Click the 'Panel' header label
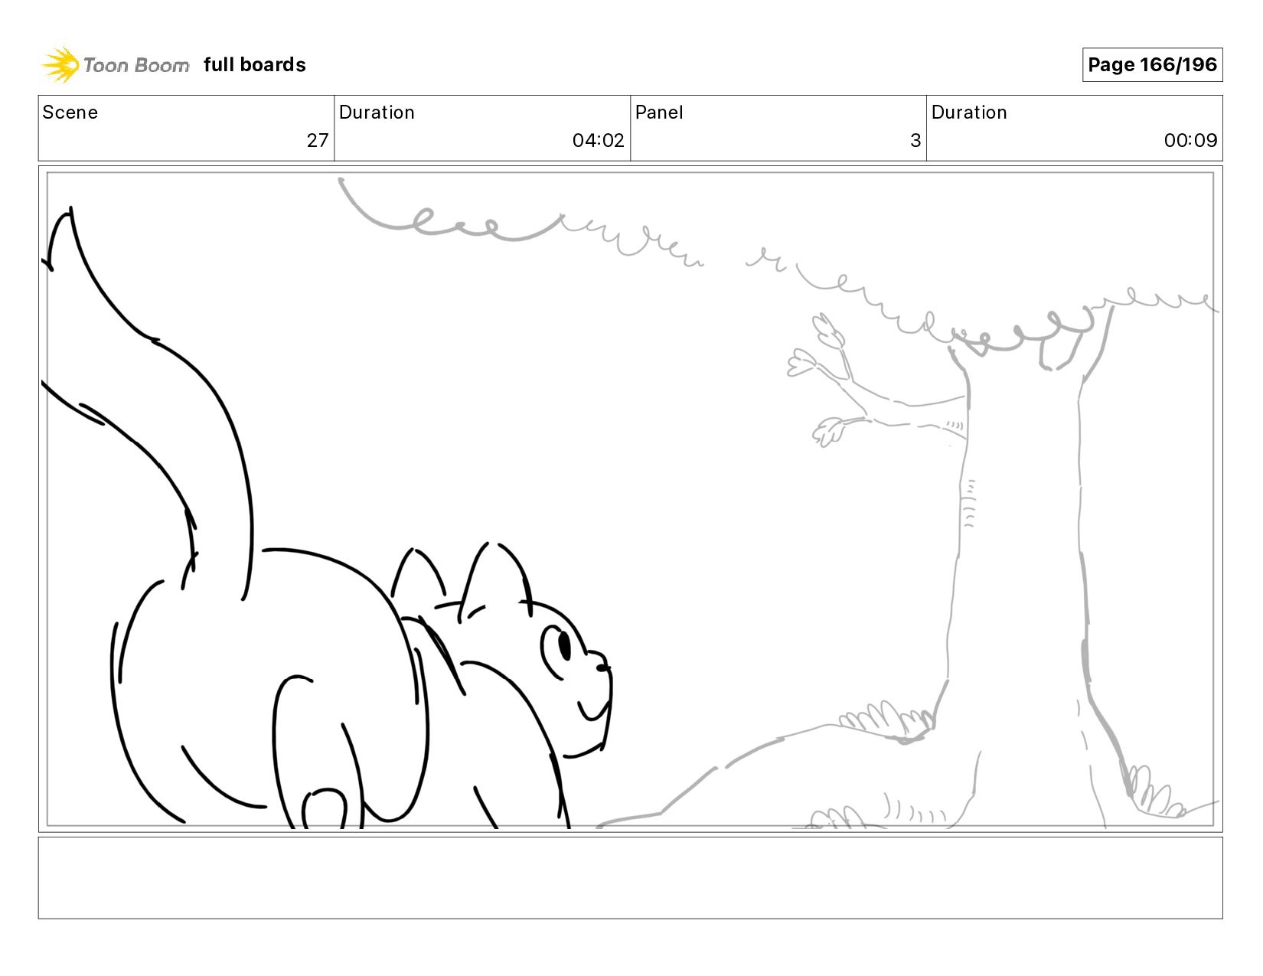The width and height of the screenshot is (1263, 976). [x=659, y=113]
